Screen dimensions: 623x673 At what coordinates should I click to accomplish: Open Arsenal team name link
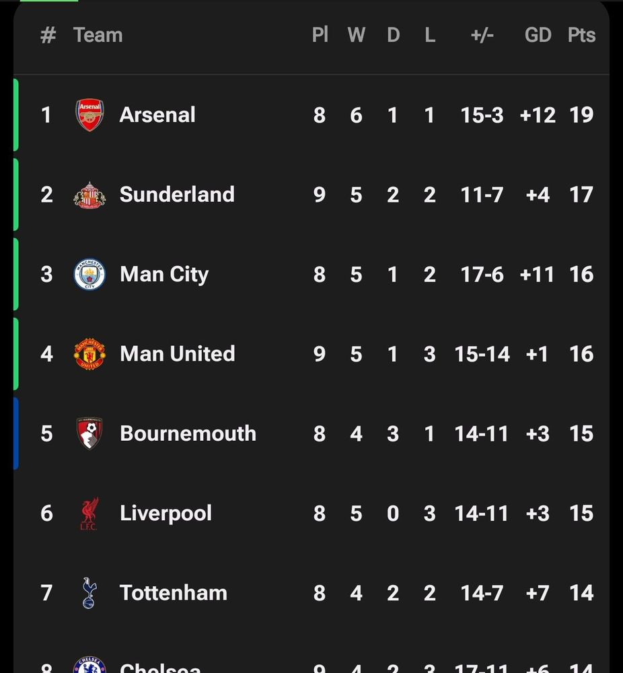click(157, 115)
